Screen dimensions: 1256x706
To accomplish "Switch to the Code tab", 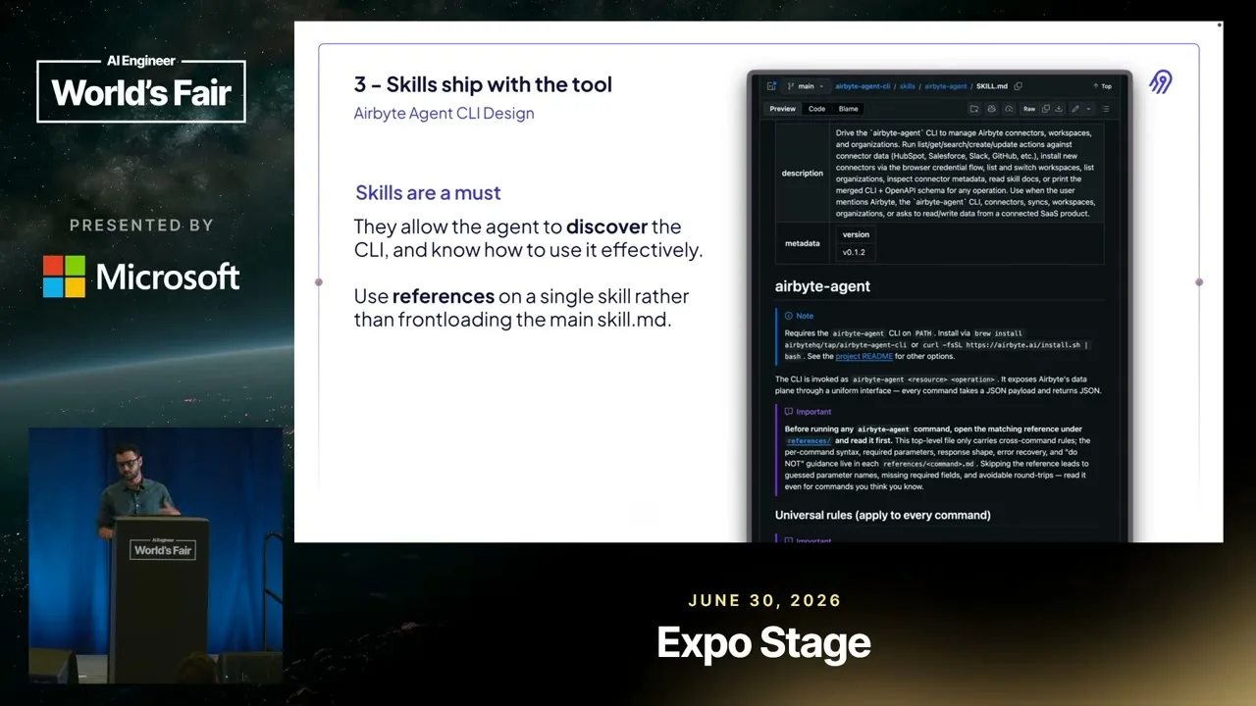I will (x=816, y=109).
